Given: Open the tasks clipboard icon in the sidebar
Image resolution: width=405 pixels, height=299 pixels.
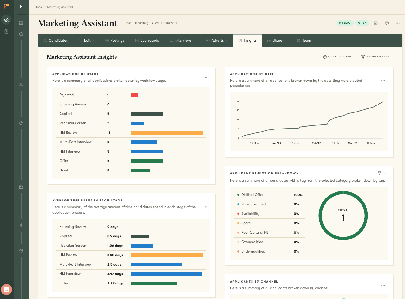Looking at the screenshot, I should pyautogui.click(x=6, y=31).
